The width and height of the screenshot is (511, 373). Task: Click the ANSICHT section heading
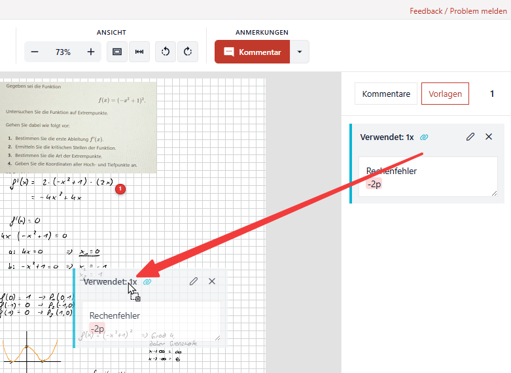[x=111, y=32]
